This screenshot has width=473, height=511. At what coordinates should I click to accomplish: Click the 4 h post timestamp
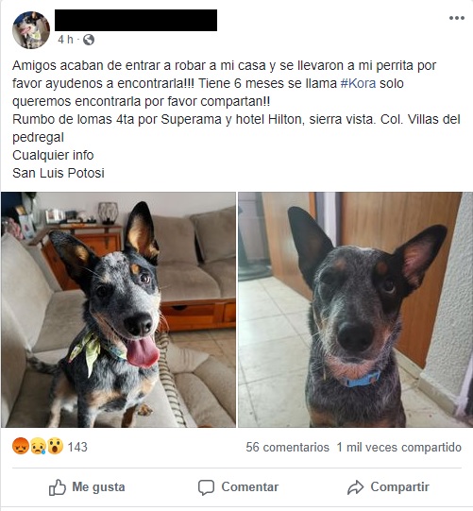coord(65,40)
